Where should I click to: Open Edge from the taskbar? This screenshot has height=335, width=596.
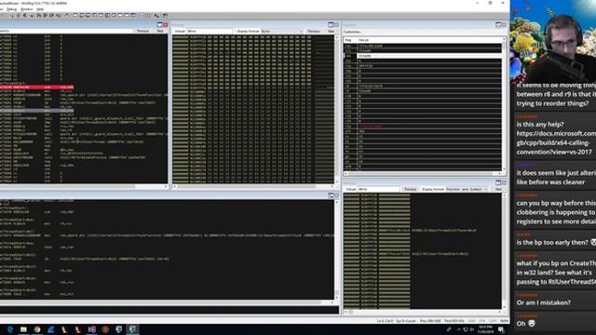click(10, 329)
